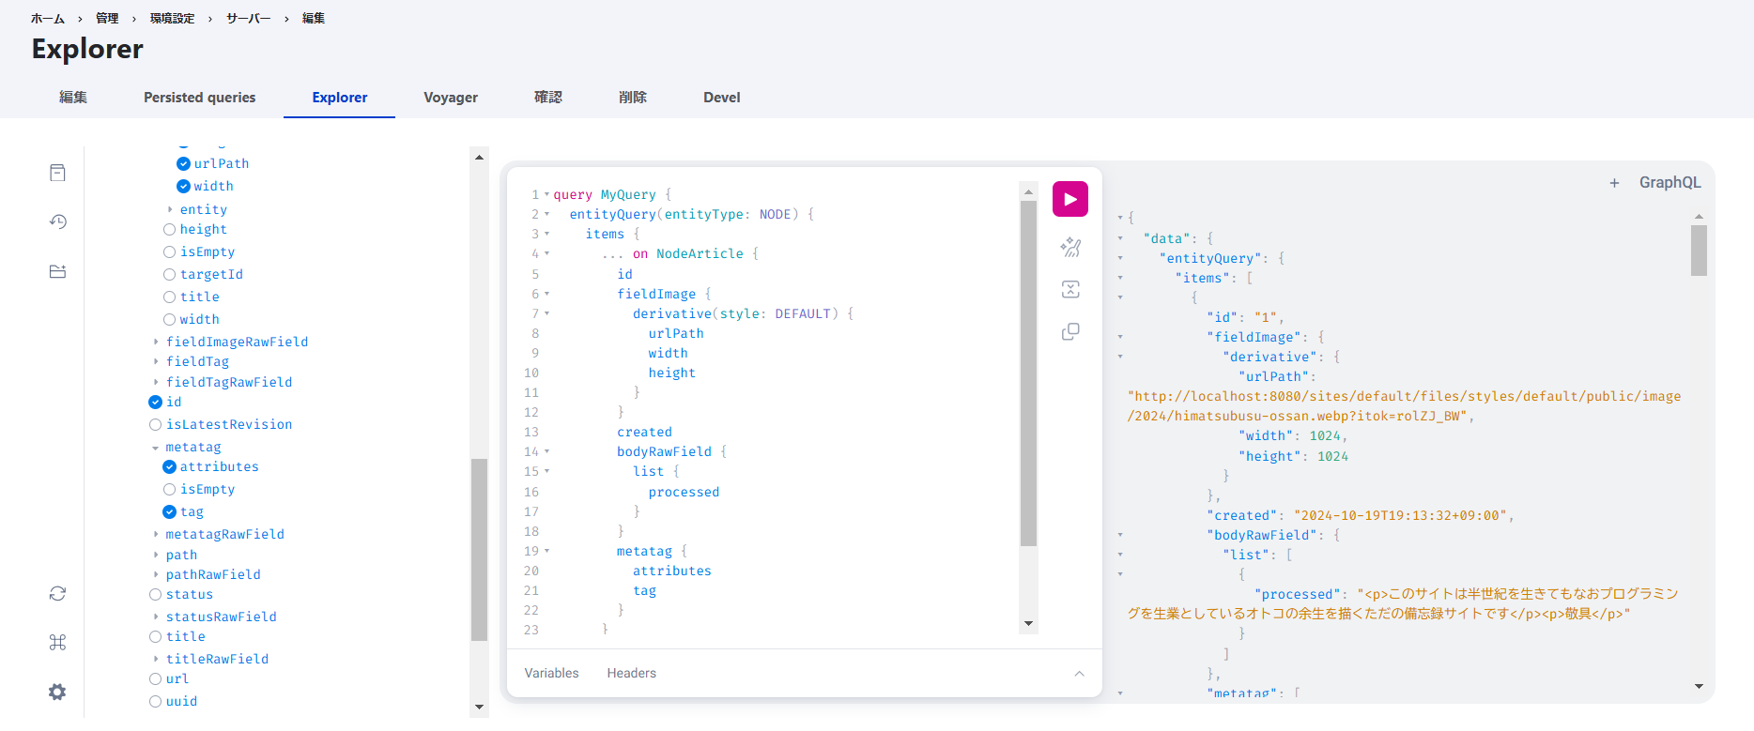Image resolution: width=1754 pixels, height=731 pixels.
Task: Click the query editor scrollbar thumb
Action: 1028,373
